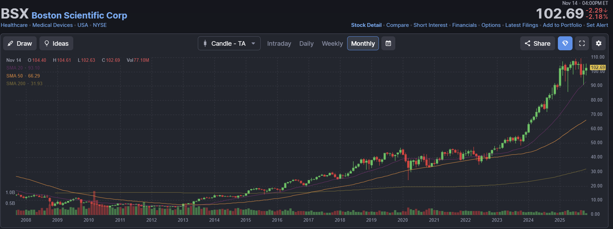Toggle fullscreen chart icon

(582, 43)
